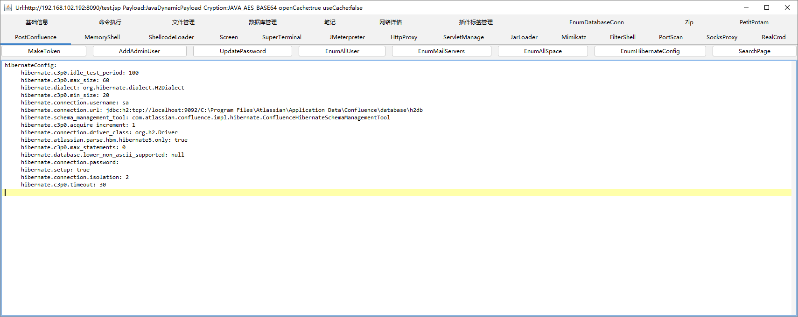Open the Screen tab
The height and width of the screenshot is (317, 798).
pyautogui.click(x=229, y=37)
